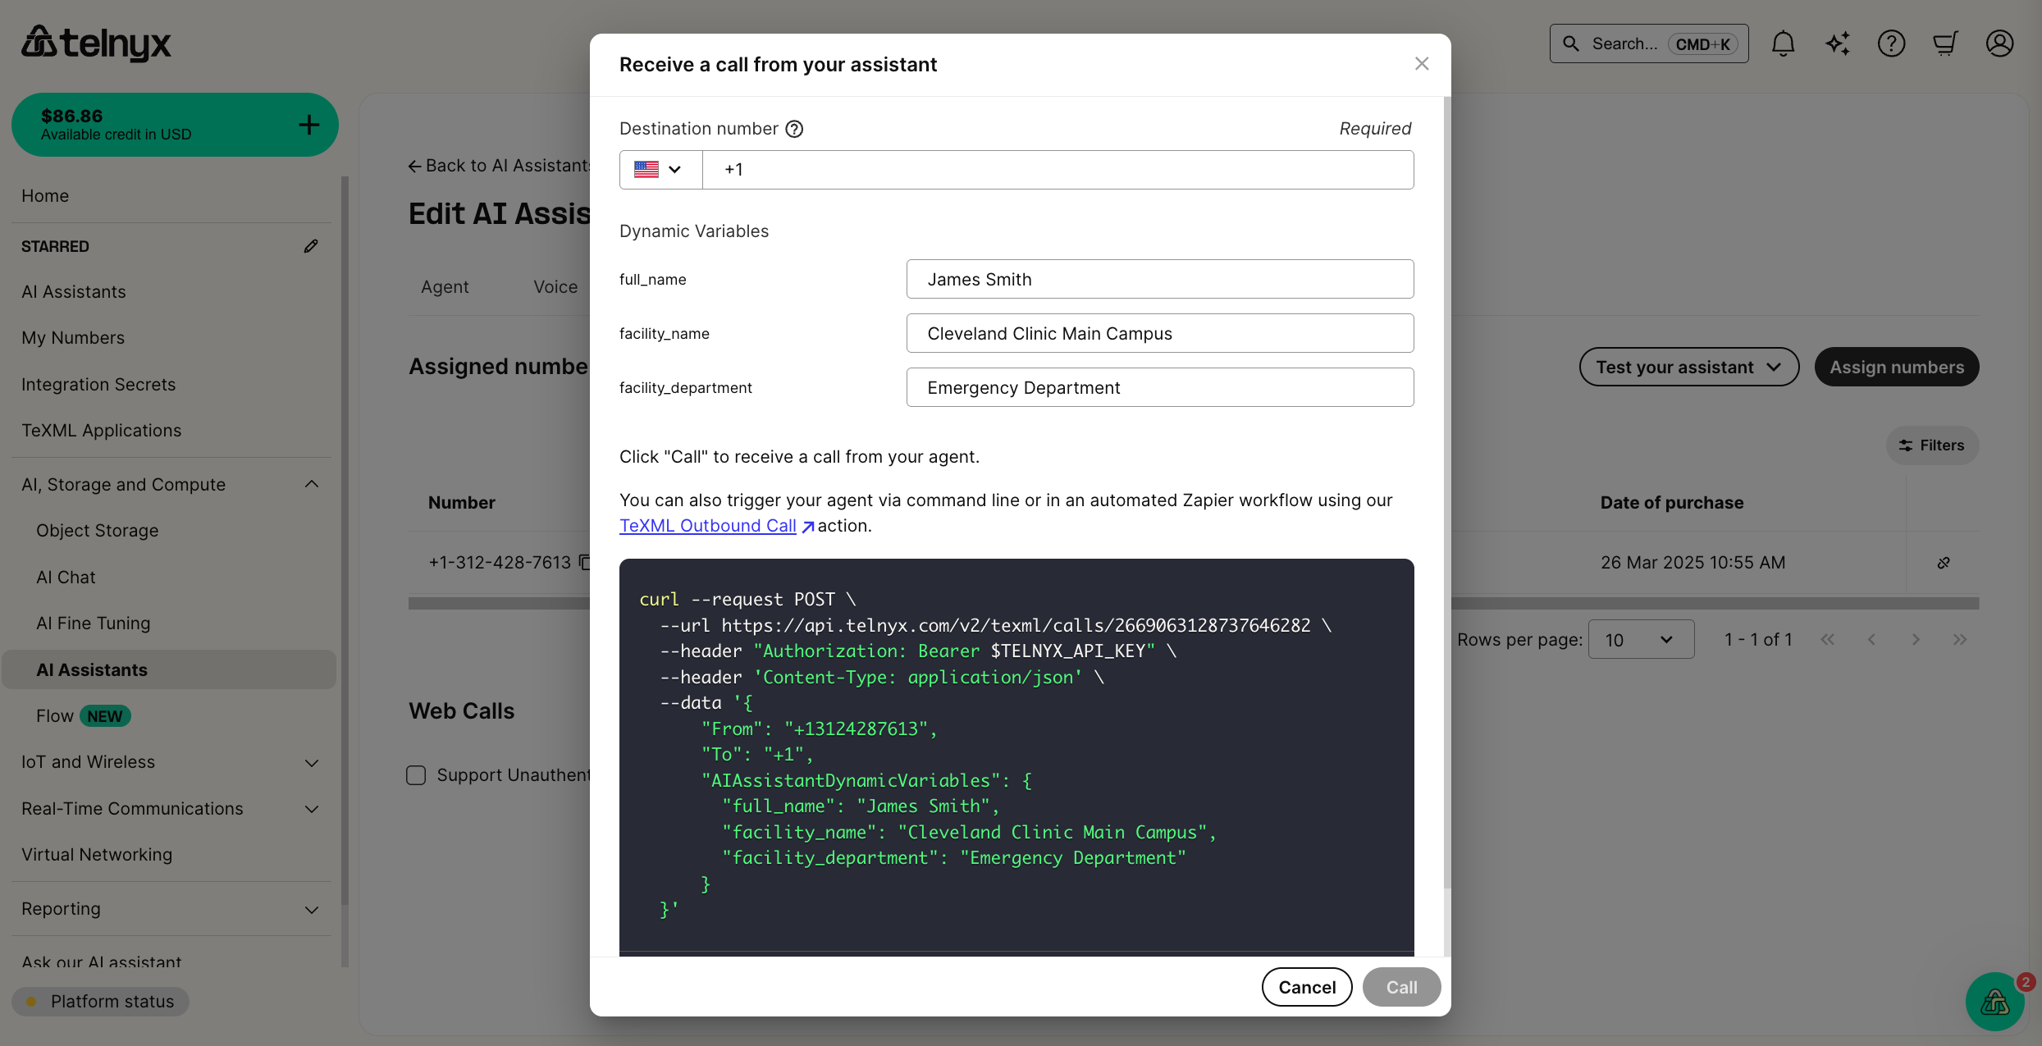The image size is (2042, 1046).
Task: Click the link icon in the number row
Action: tap(1944, 562)
